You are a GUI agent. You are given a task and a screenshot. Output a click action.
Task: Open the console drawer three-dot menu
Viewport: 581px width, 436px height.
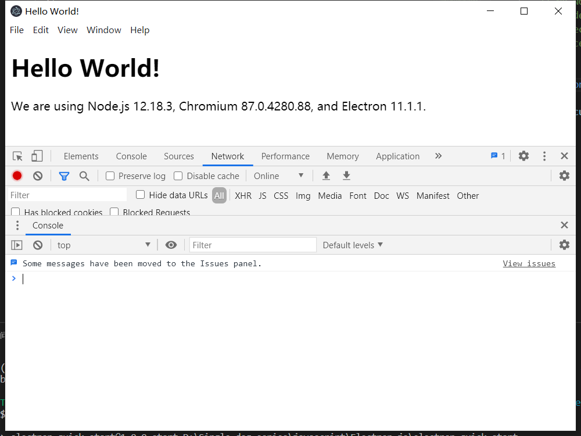tap(17, 226)
